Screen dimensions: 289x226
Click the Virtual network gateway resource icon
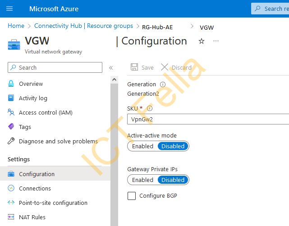[x=14, y=44]
